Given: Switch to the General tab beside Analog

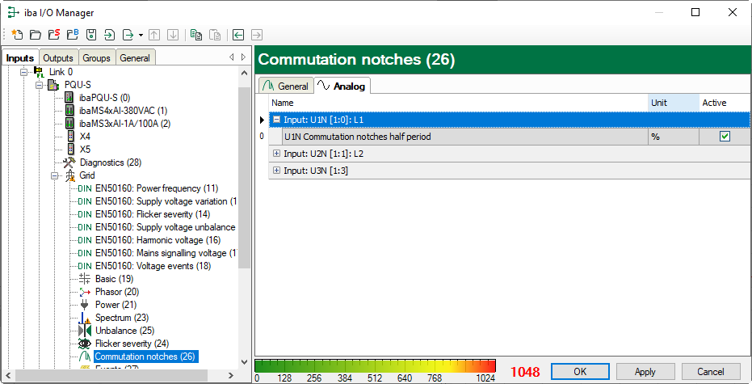Looking at the screenshot, I should (x=286, y=87).
